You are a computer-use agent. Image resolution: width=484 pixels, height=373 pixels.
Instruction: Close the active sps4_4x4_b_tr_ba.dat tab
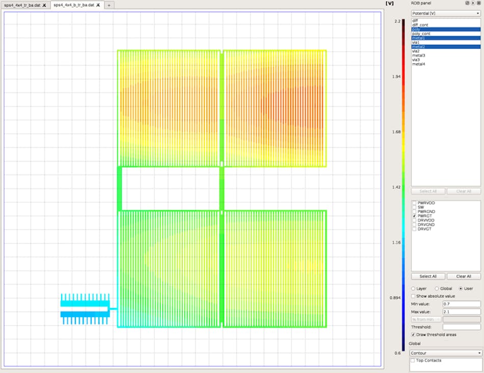click(x=98, y=5)
